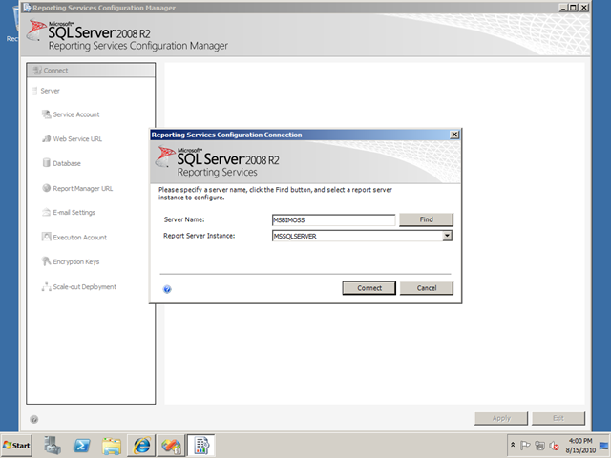
Task: Select the Connect header in sidebar
Action: [x=91, y=71]
